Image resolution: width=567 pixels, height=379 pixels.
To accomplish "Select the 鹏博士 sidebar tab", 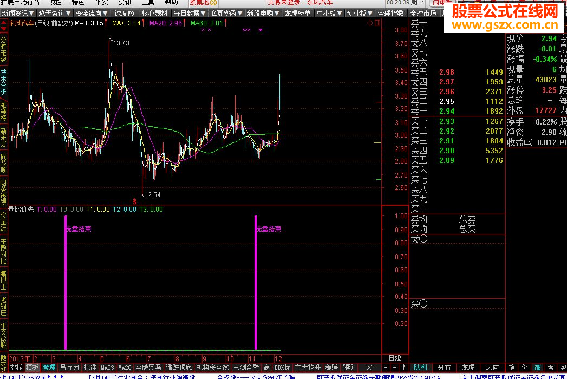I will point(4,280).
